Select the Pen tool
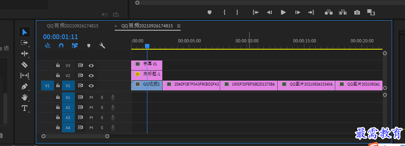Image resolution: width=405 pixels, height=146 pixels. pyautogui.click(x=24, y=86)
